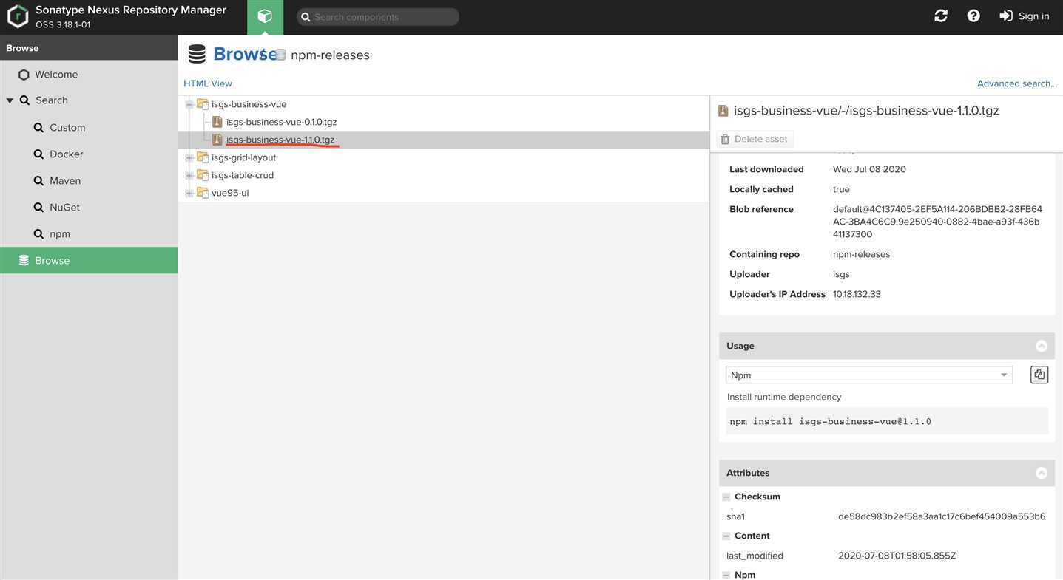Select the isgs-grid-layout folder row
This screenshot has width=1063, height=580.
tap(444, 157)
